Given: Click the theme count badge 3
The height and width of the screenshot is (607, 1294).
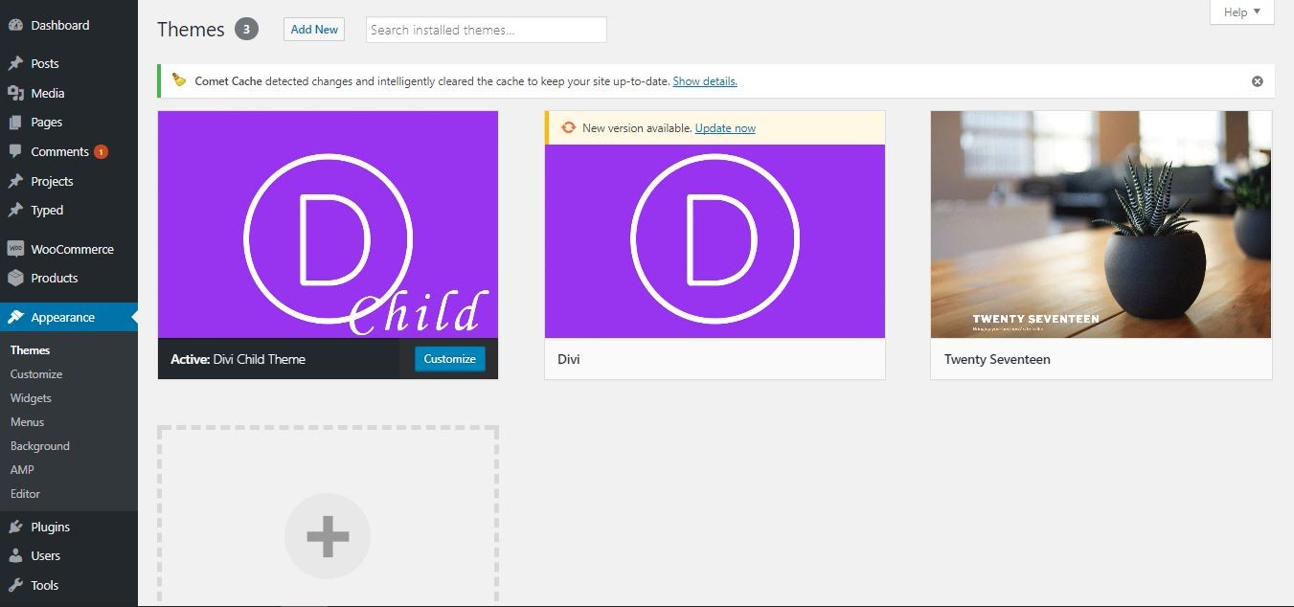Looking at the screenshot, I should pyautogui.click(x=246, y=30).
